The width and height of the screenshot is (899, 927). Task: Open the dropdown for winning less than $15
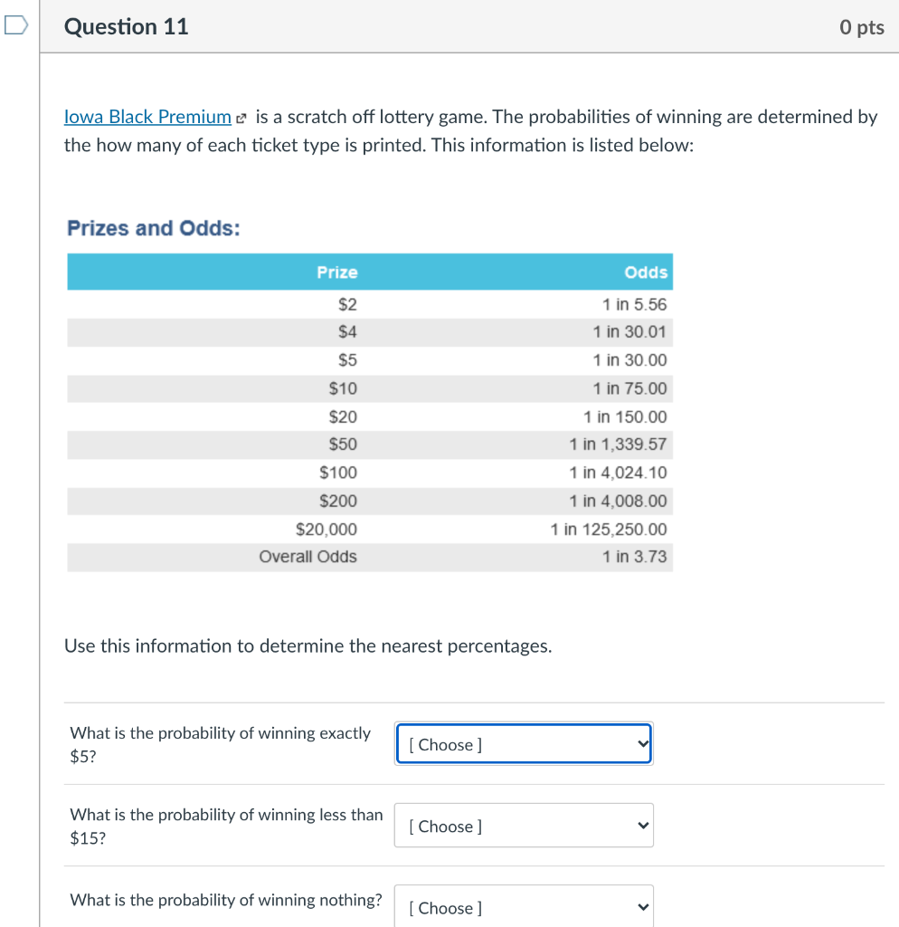[523, 825]
